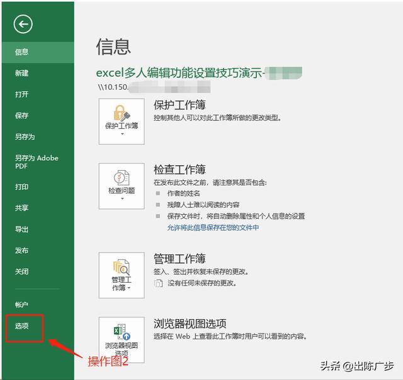Click the document icon beside 没有任何未保存的更改
The image size is (403, 380).
pyautogui.click(x=158, y=283)
